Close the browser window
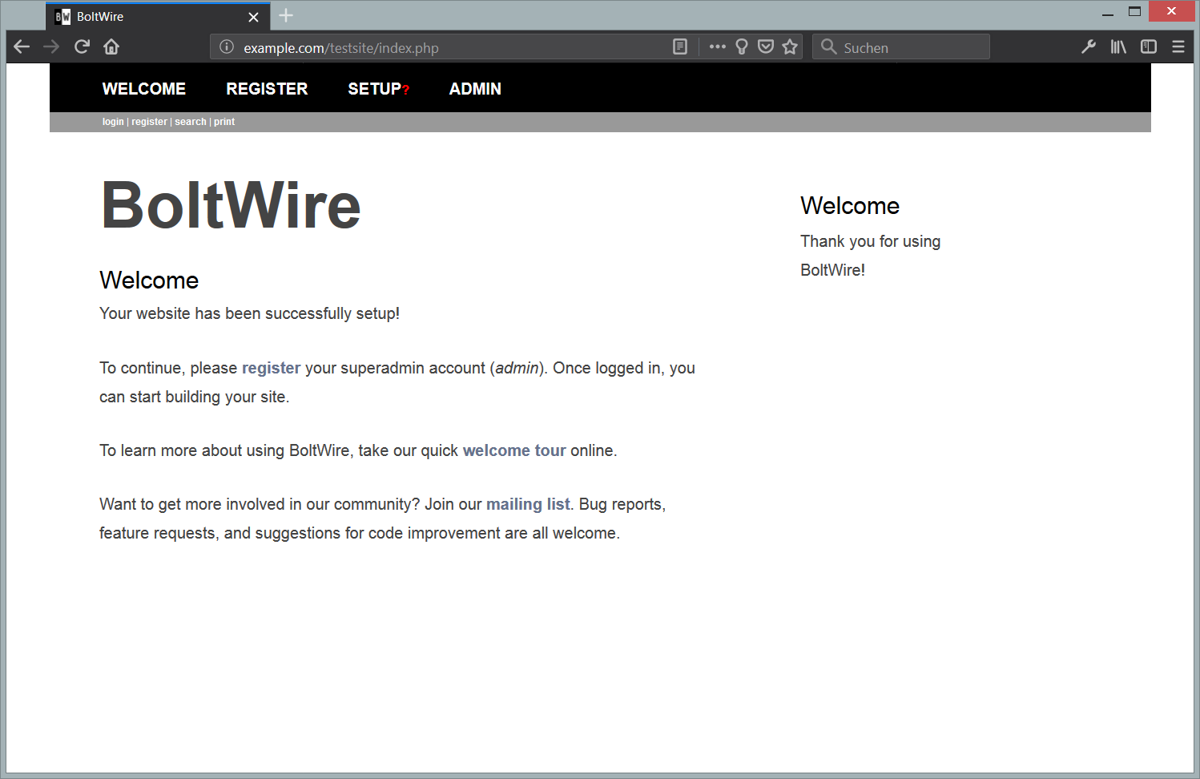 pos(1171,12)
